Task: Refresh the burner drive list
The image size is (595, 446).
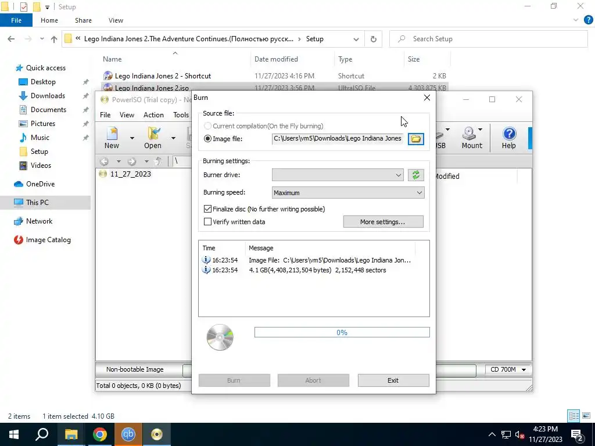Action: click(415, 175)
